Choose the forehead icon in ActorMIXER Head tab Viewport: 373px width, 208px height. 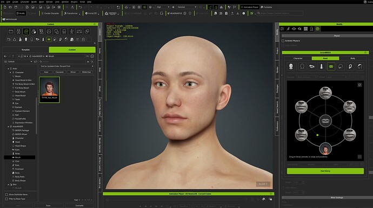coord(359,66)
